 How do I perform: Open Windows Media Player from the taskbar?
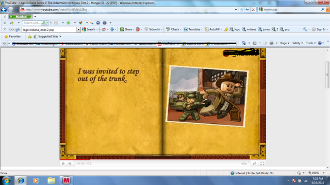click(36, 180)
